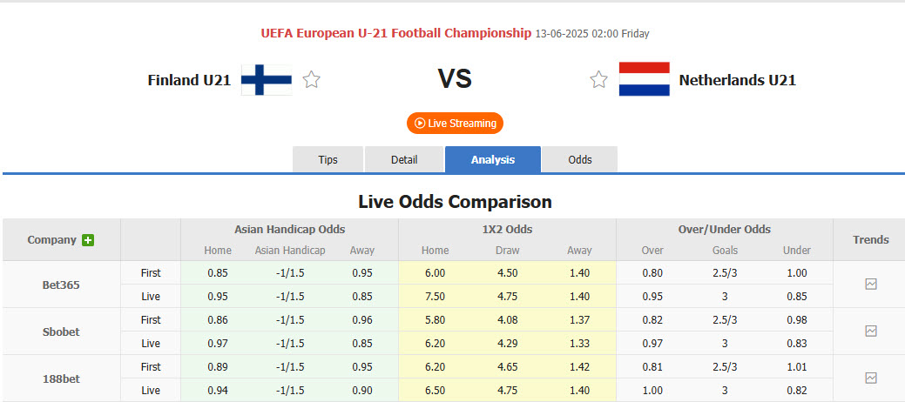Viewport: 905px width, 402px height.
Task: Click the Finland U21 team name
Action: coord(189,80)
